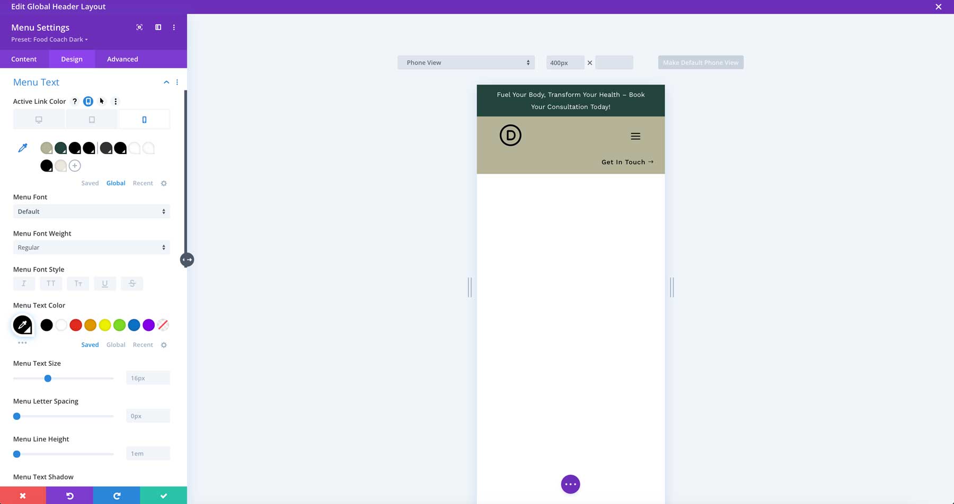The width and height of the screenshot is (954, 504).
Task: Click the eyedropper for Active Link Color
Action: pyautogui.click(x=22, y=148)
